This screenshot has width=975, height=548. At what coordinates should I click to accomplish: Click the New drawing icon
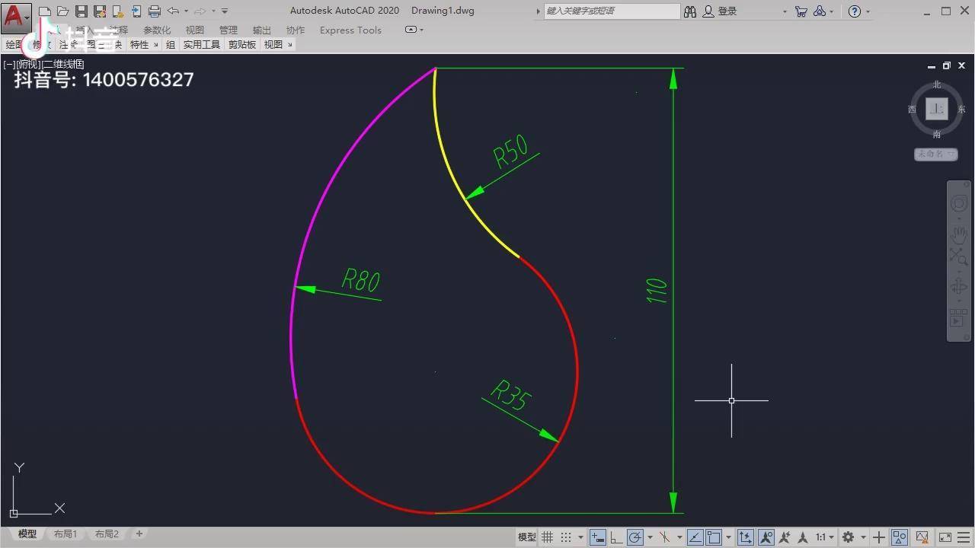coord(44,11)
